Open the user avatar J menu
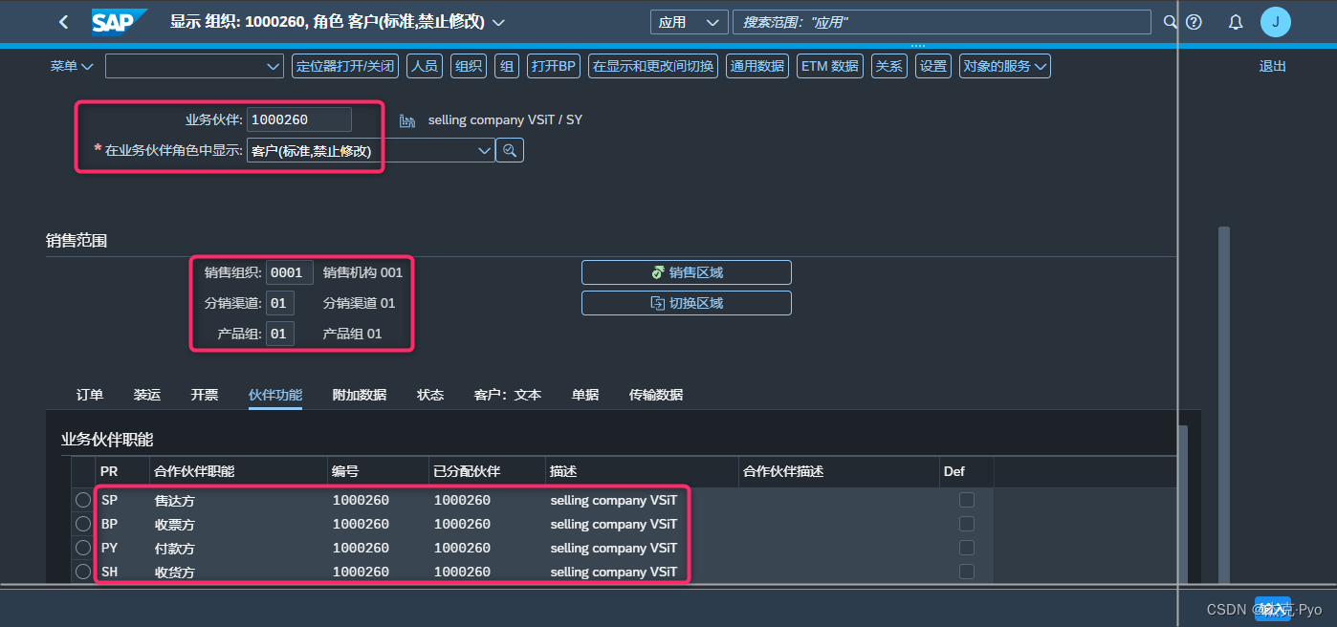This screenshot has width=1337, height=627. [x=1275, y=22]
